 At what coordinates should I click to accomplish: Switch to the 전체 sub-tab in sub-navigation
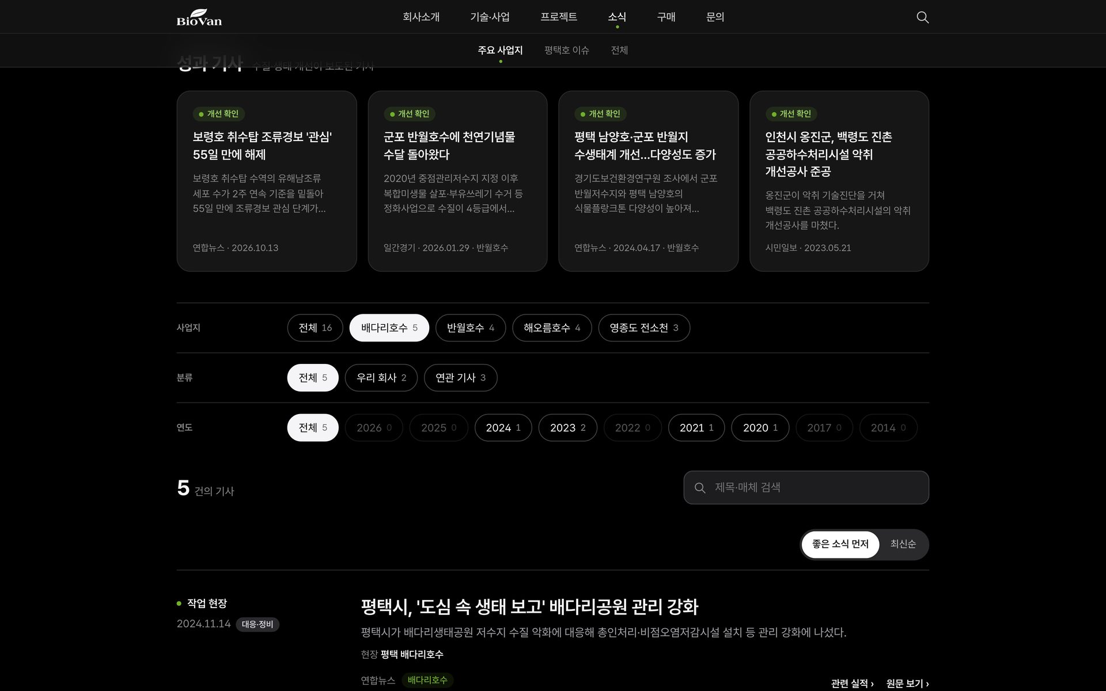tap(619, 50)
